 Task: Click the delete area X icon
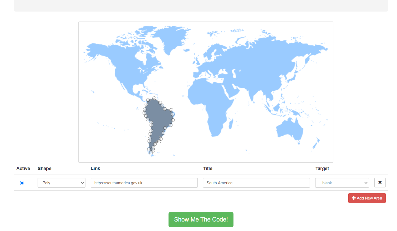(380, 182)
